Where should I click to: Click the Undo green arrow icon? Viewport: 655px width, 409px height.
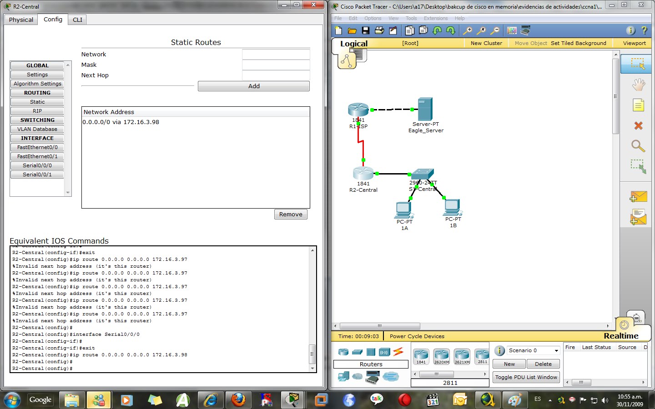click(437, 30)
